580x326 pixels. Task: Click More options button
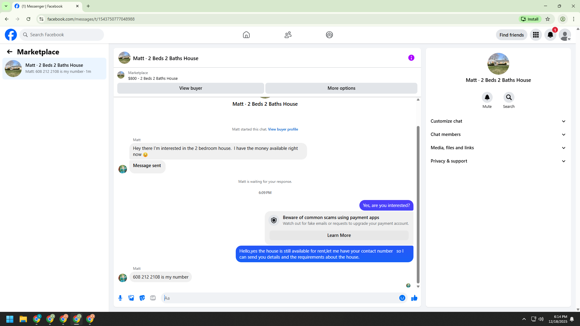tap(341, 88)
